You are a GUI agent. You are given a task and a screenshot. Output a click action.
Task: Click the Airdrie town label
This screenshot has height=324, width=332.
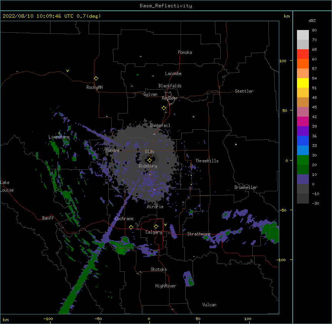155,207
